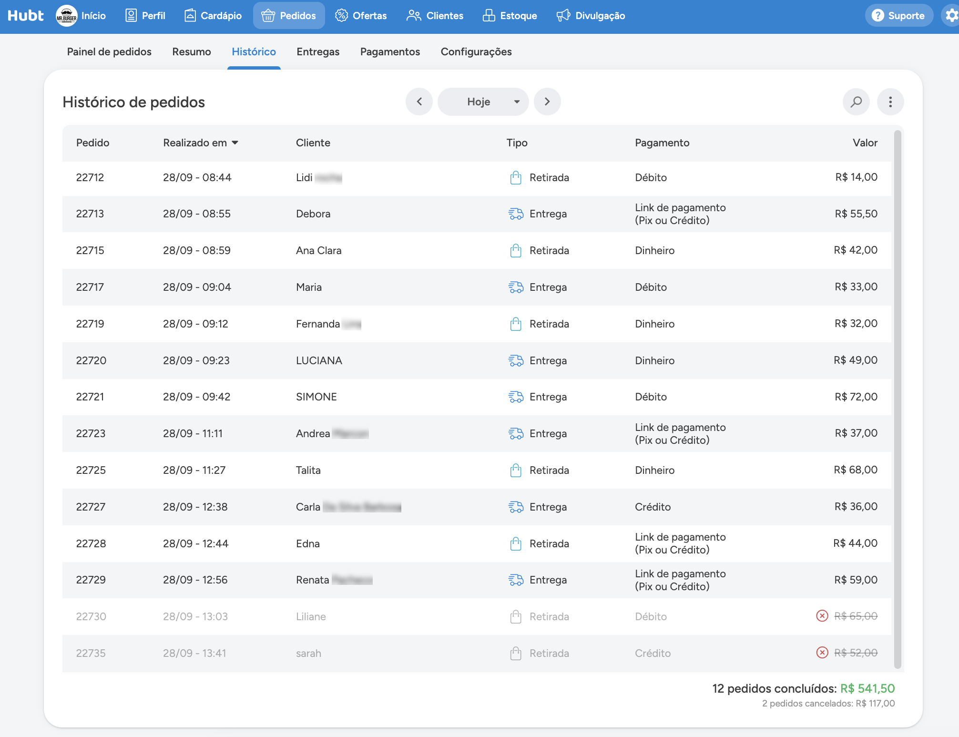Click the Valor column header
959x737 pixels.
coord(865,143)
